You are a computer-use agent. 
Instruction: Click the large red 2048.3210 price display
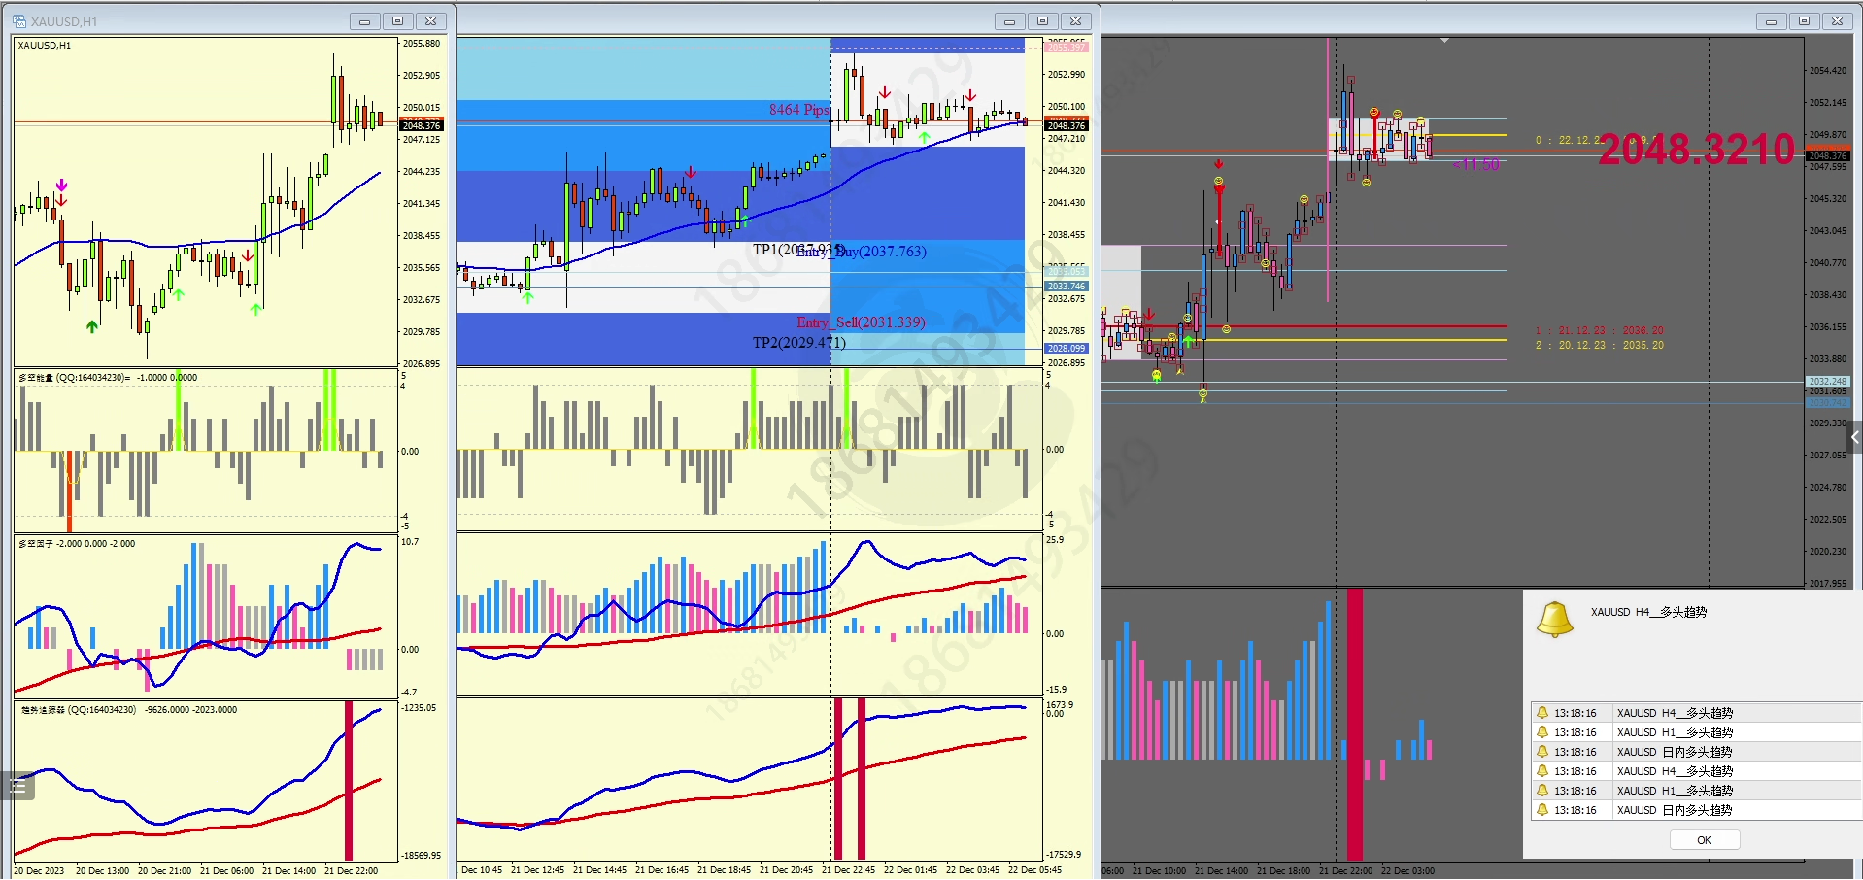pos(1697,149)
